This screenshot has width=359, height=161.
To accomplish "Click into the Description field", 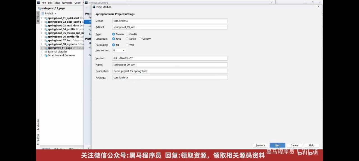I will click(x=170, y=71).
